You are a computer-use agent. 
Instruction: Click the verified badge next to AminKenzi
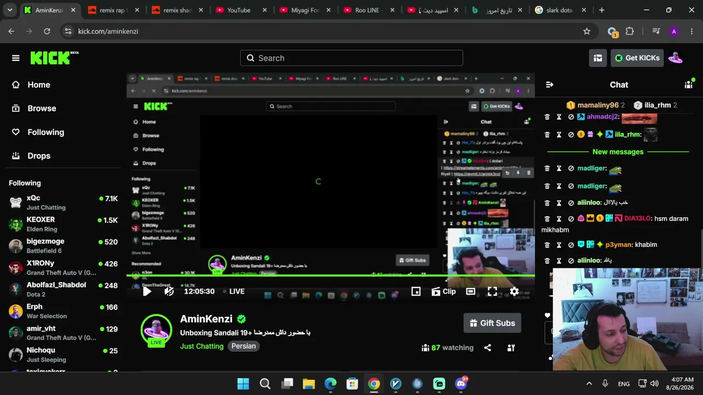click(242, 319)
